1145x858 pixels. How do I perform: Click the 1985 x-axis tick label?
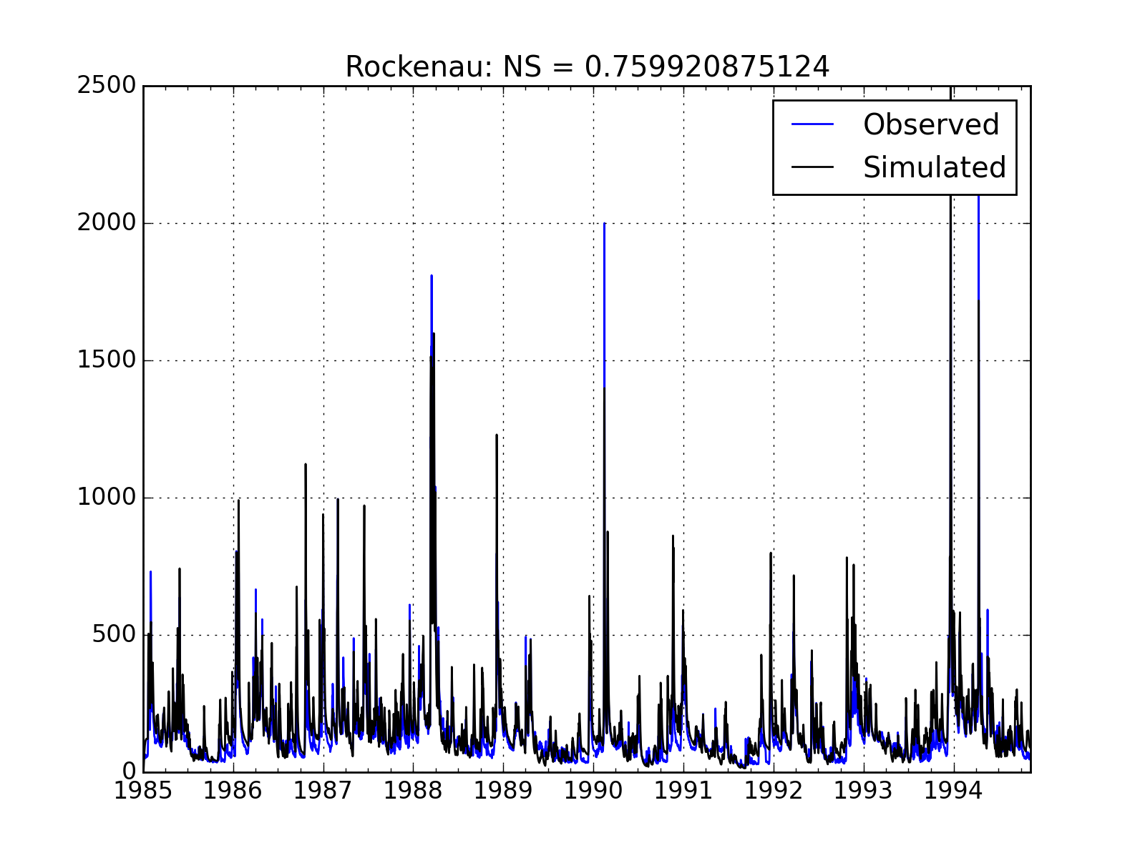tap(144, 792)
